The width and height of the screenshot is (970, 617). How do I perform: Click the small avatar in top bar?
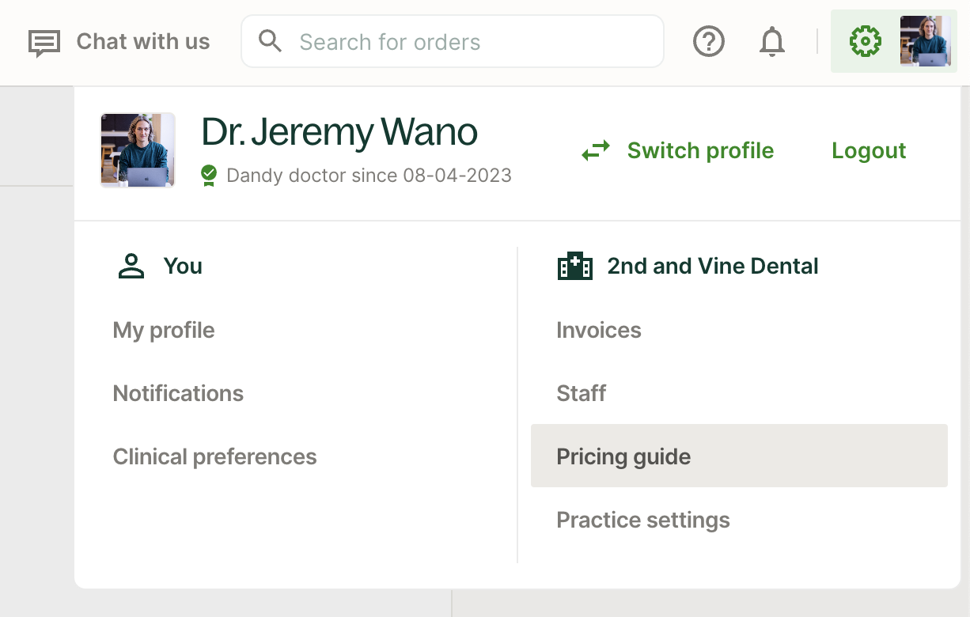pos(925,41)
